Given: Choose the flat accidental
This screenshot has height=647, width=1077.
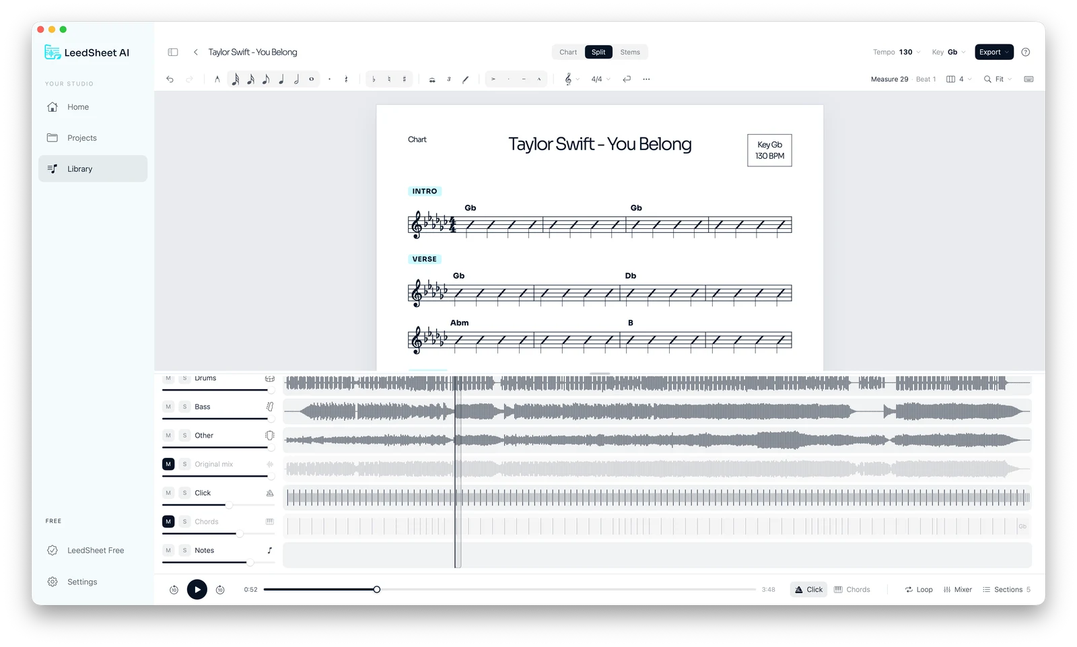Looking at the screenshot, I should click(374, 79).
